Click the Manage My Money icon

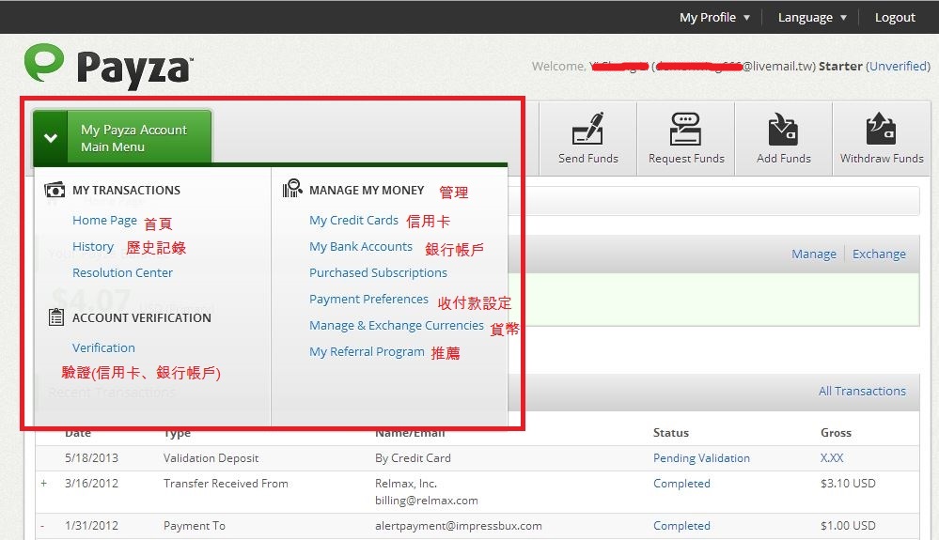tap(292, 188)
